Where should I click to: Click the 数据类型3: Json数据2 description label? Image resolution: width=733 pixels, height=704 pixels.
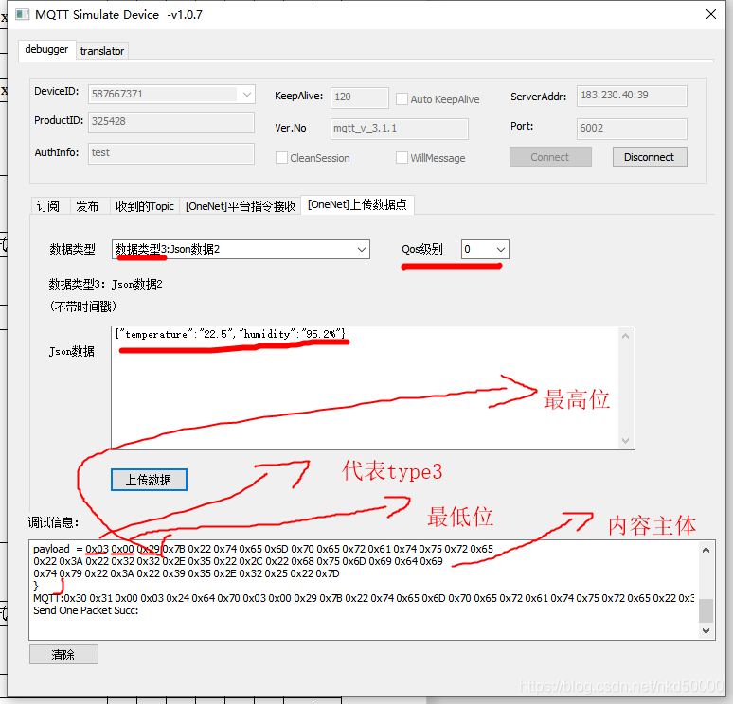[106, 284]
